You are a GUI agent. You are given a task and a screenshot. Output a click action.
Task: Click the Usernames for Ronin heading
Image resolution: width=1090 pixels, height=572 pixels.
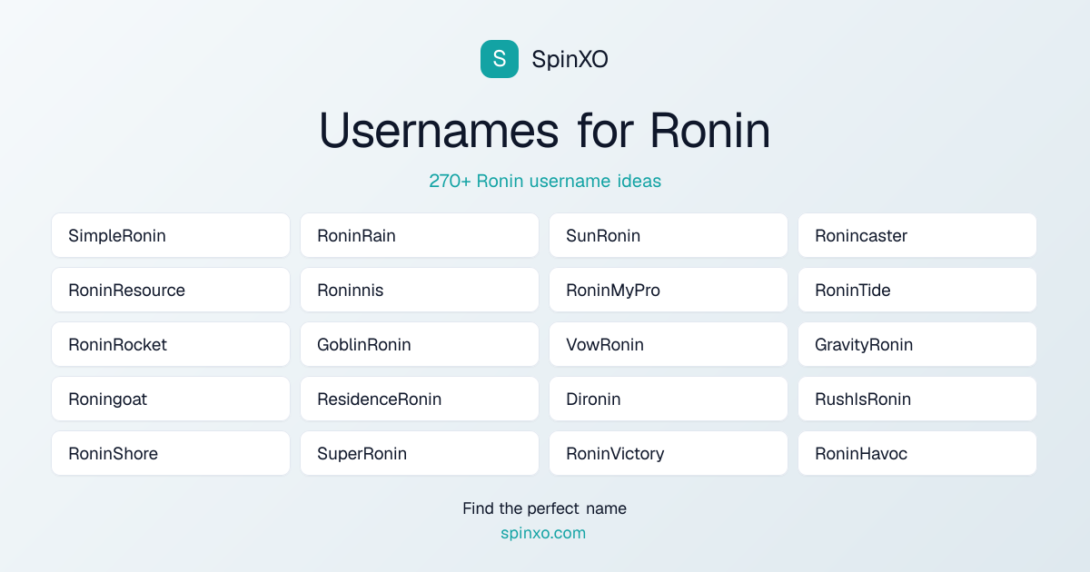(x=545, y=131)
